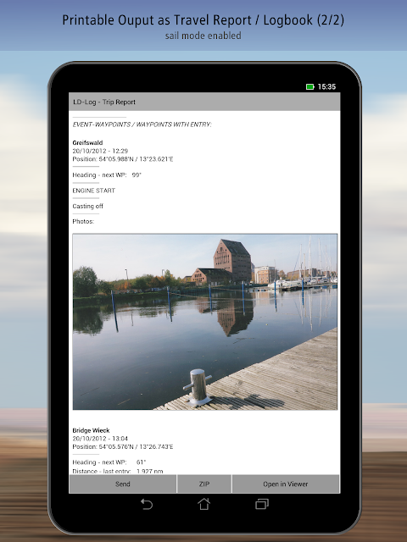Tap the ZIP button
The width and height of the screenshot is (407, 542).
(x=204, y=484)
